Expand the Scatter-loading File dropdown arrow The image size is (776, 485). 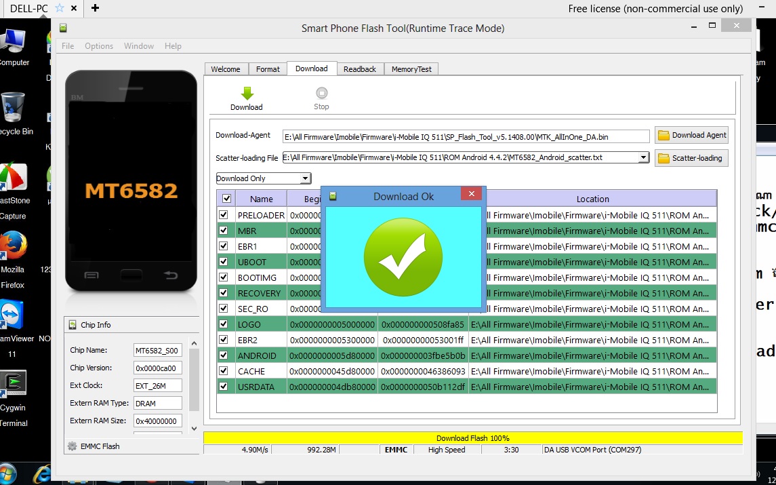[643, 157]
